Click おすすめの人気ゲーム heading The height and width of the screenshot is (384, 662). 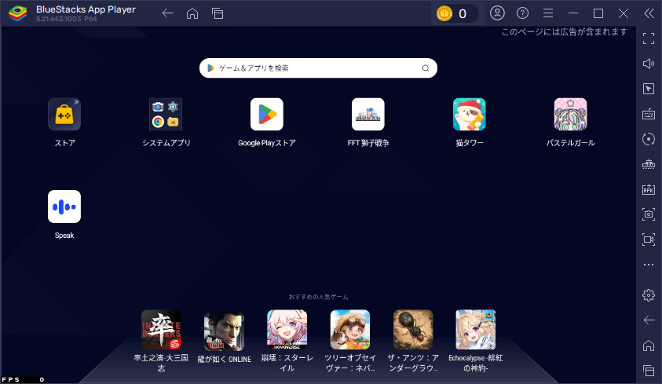pos(318,297)
